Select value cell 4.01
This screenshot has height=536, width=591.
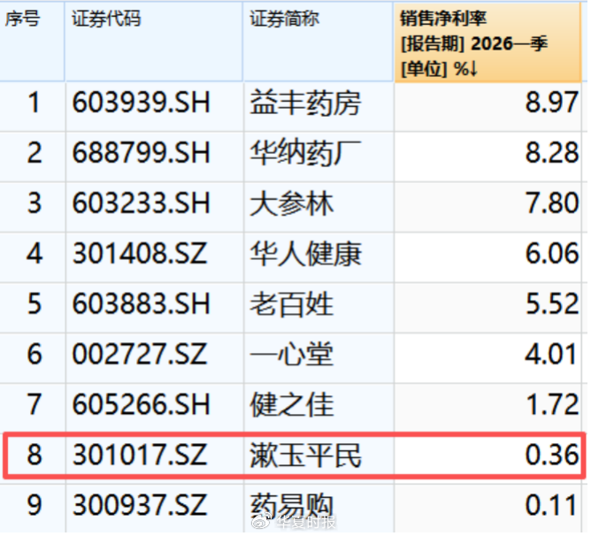coord(488,358)
